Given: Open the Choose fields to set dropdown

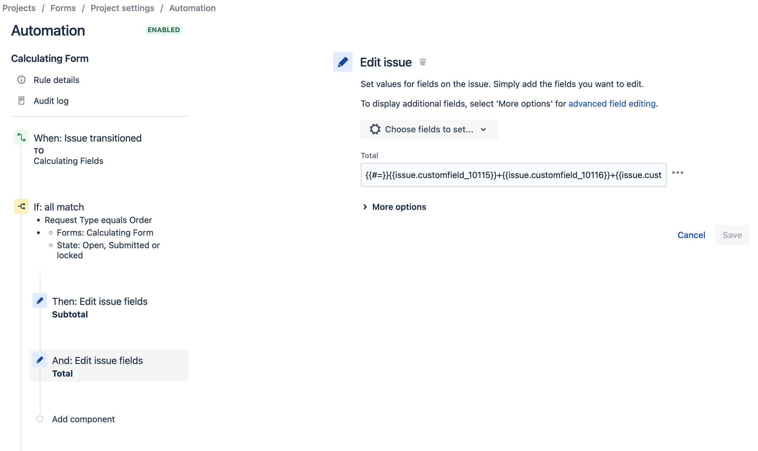Looking at the screenshot, I should pyautogui.click(x=429, y=129).
